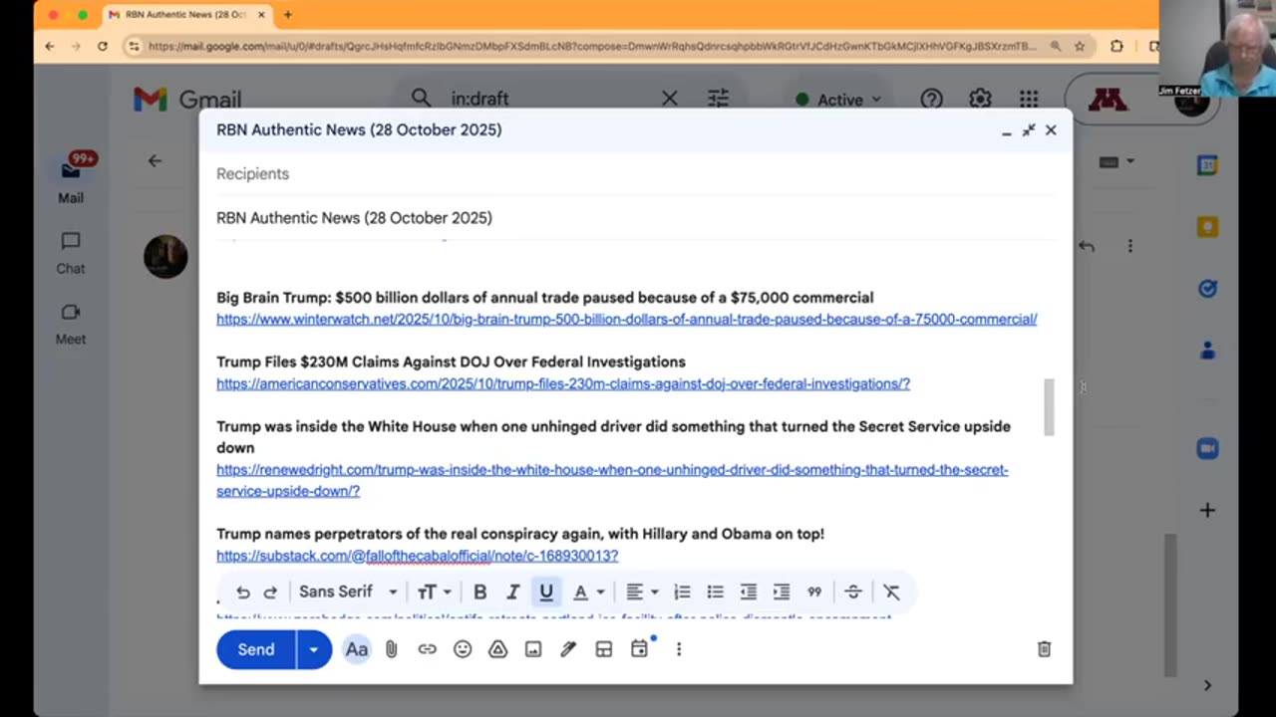Click the Recipients field
This screenshot has width=1276, height=717.
point(635,173)
